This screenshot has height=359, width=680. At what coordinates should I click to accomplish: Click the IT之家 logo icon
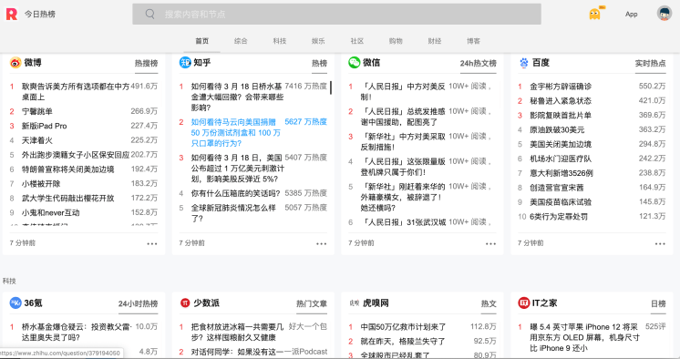pyautogui.click(x=524, y=303)
